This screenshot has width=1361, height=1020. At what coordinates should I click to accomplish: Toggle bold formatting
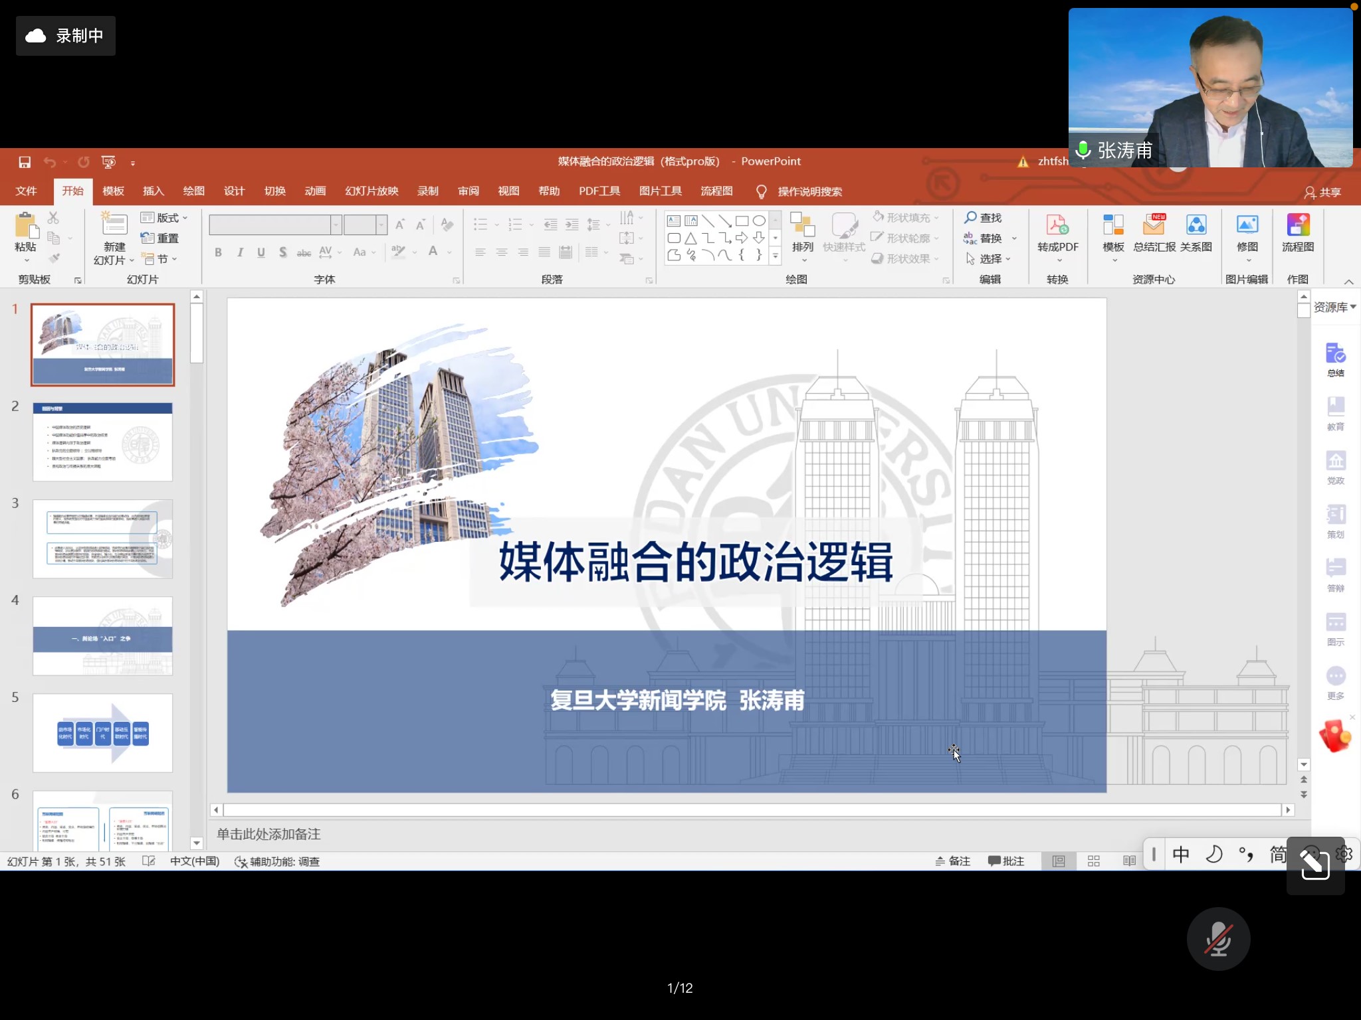coord(218,252)
